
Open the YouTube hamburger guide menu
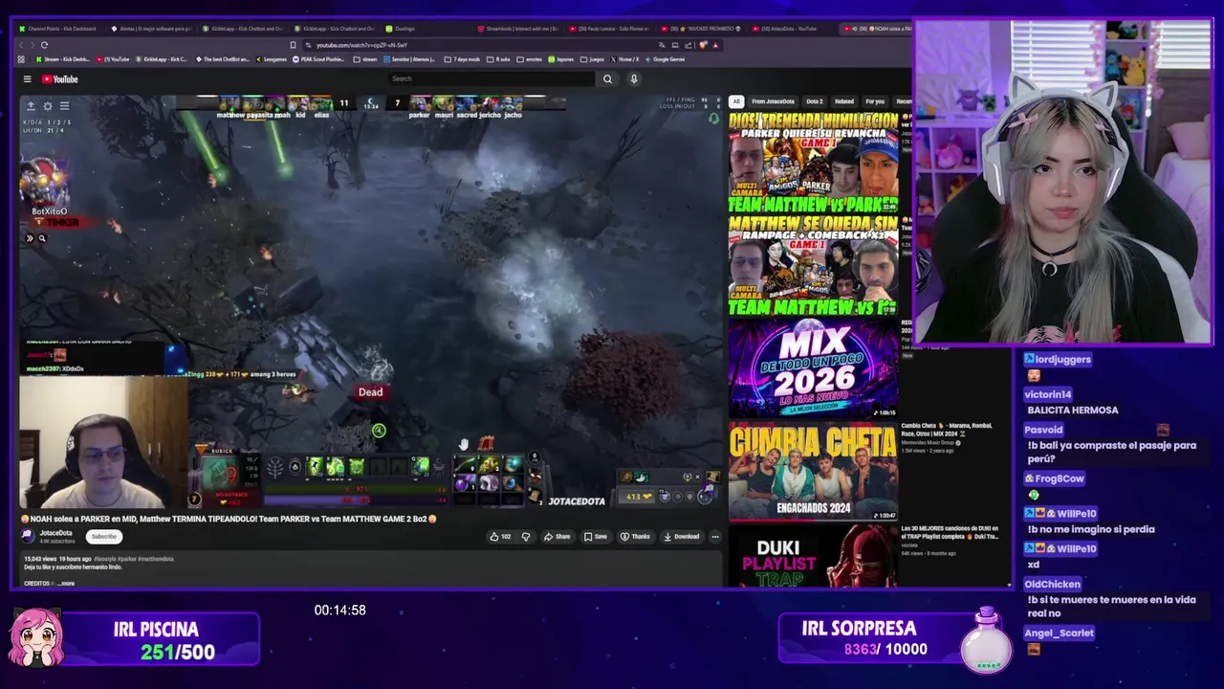pos(28,79)
